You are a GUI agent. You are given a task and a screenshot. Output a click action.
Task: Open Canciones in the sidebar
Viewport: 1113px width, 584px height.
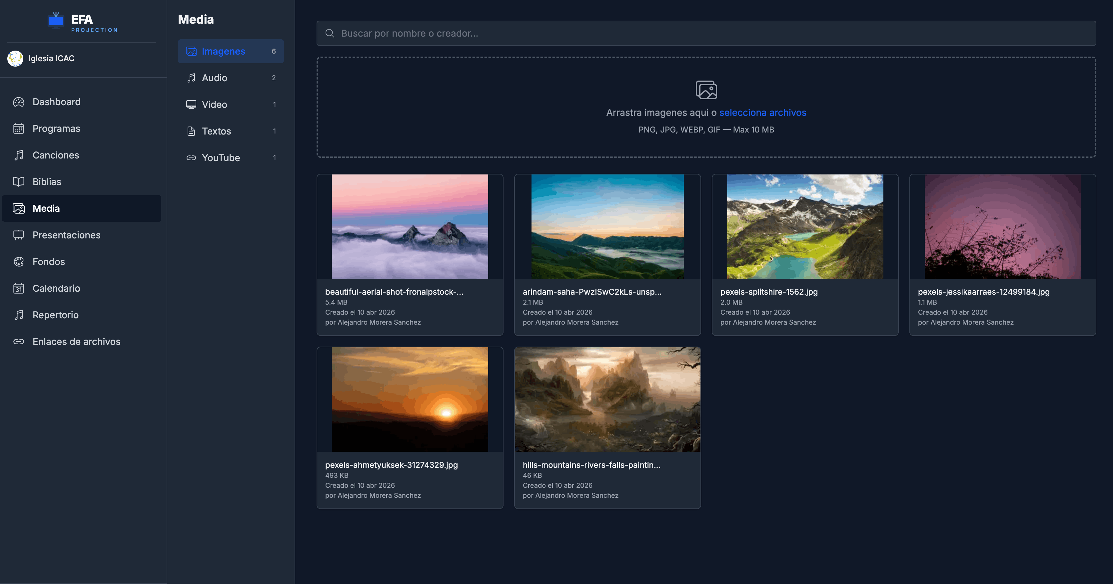(56, 155)
